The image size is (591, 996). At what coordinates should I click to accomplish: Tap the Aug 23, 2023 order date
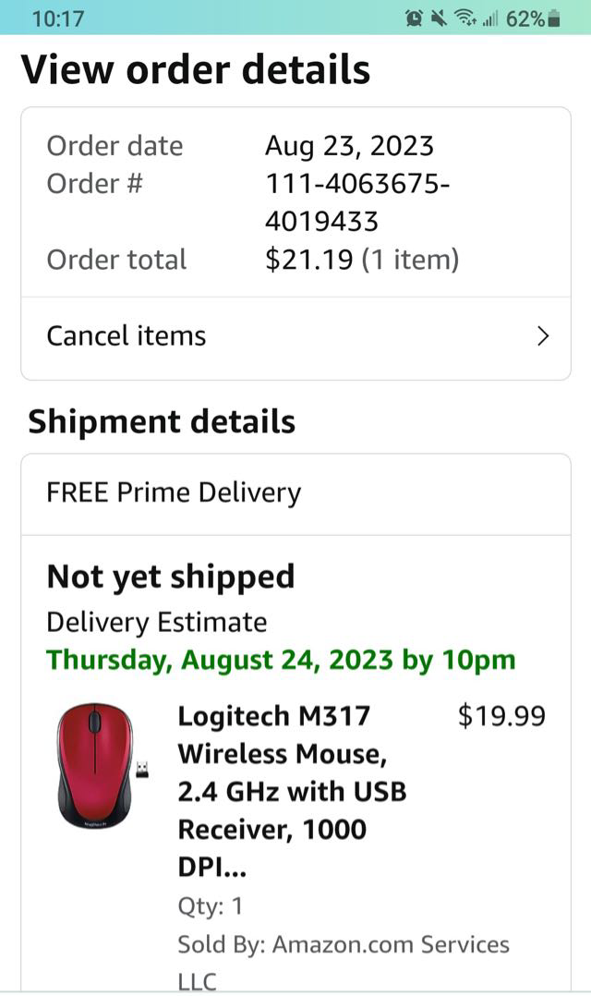(349, 146)
